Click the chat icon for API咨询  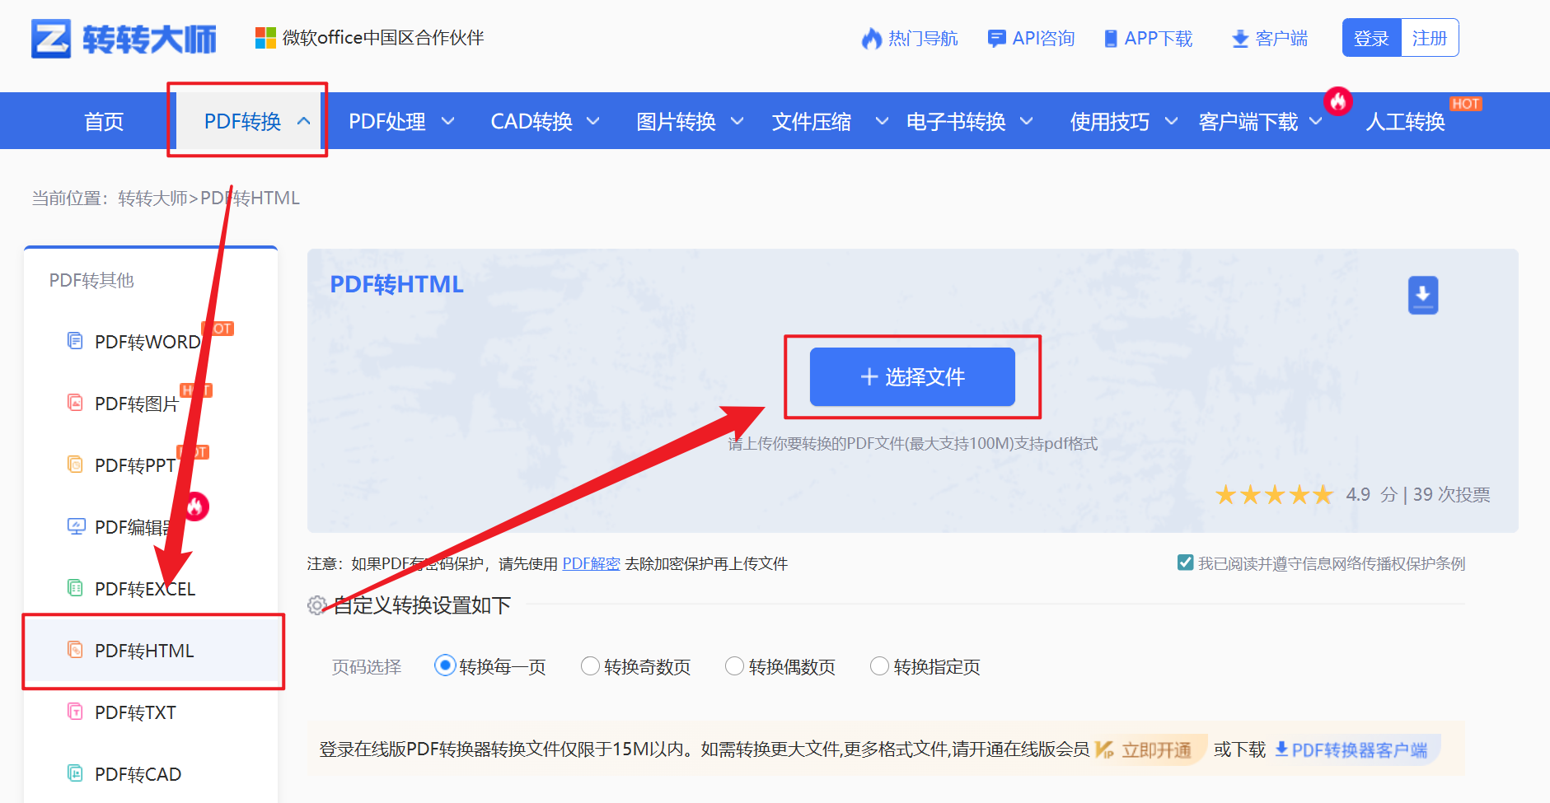[x=996, y=37]
